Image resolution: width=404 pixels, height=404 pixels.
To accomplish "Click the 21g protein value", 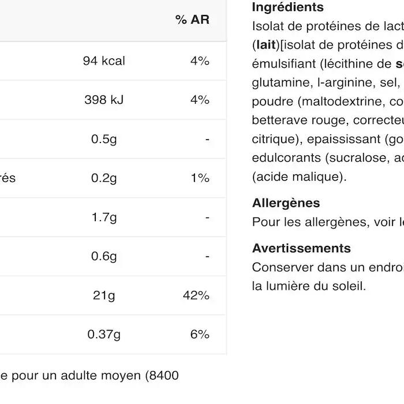I will coord(104,295).
